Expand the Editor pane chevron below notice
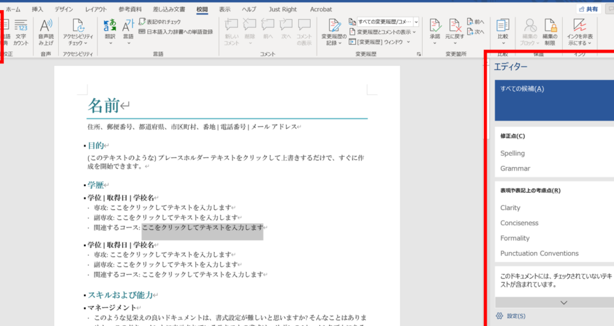614x326 pixels. (x=564, y=303)
